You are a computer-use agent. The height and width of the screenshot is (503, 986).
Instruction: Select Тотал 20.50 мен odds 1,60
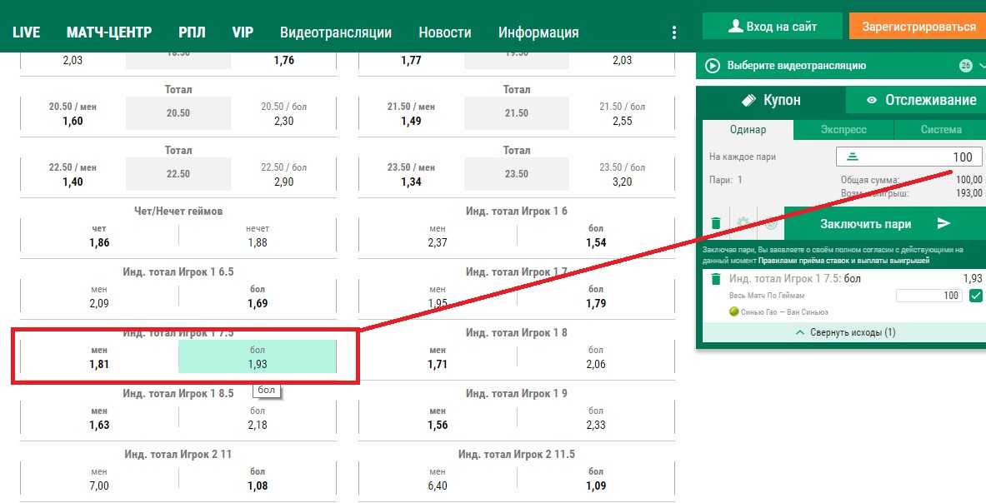click(73, 113)
